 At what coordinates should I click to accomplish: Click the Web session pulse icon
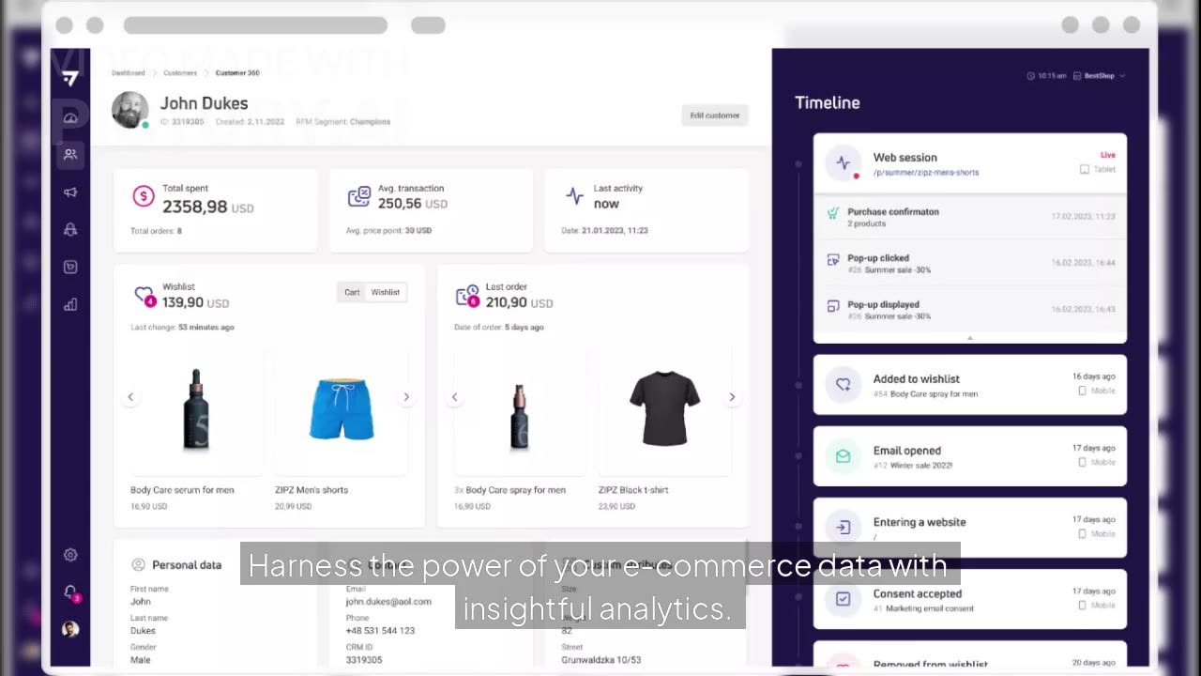(x=844, y=162)
